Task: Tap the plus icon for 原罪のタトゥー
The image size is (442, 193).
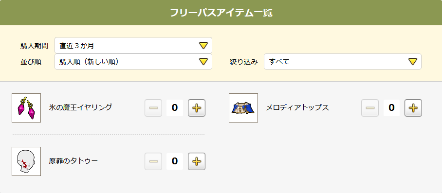Action: [x=197, y=161]
